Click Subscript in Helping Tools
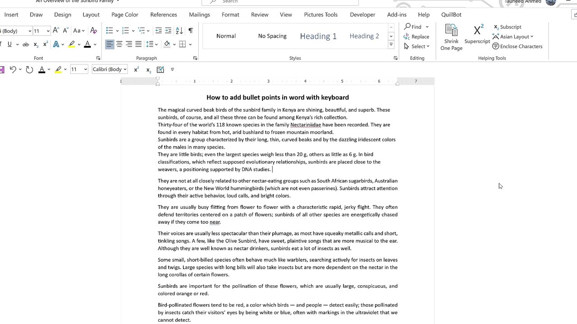577x324 pixels. [508, 27]
